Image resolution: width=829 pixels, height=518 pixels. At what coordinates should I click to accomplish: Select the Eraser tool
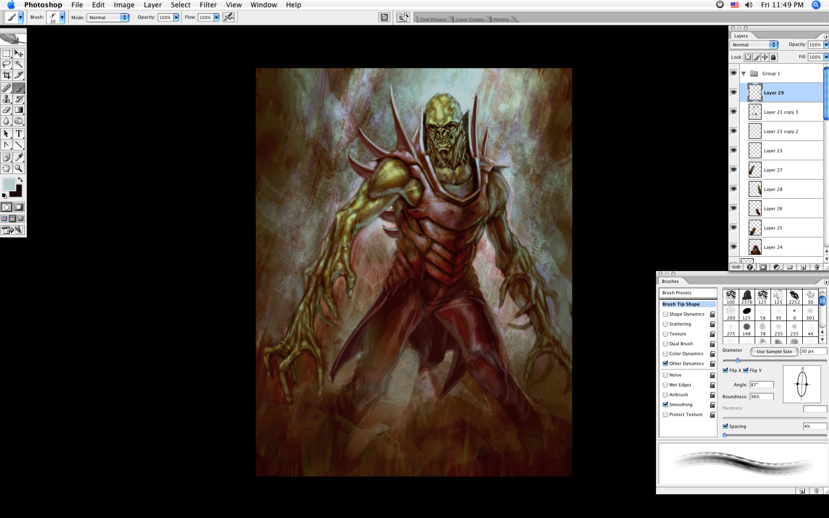click(x=6, y=110)
